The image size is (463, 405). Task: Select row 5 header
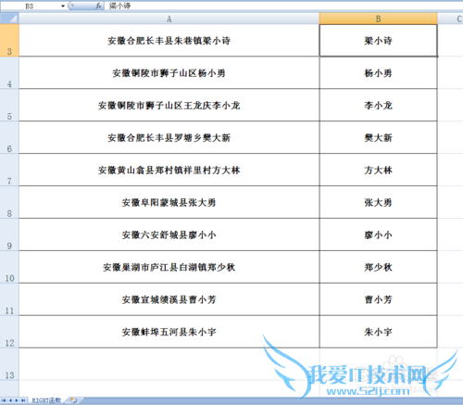[x=9, y=106]
